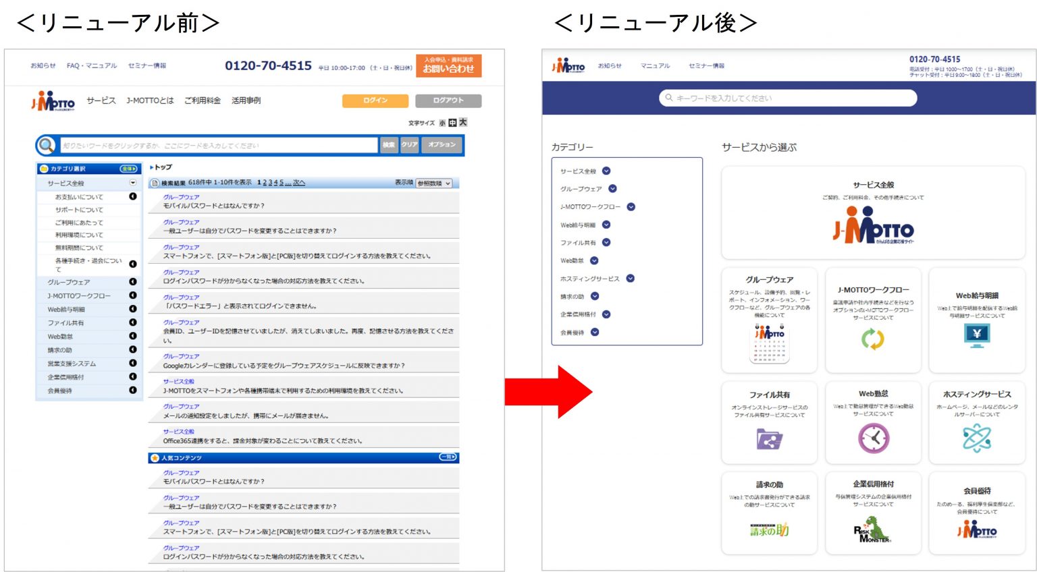Click the キーワードを入力してください search field
The height and width of the screenshot is (572, 1037).
point(790,98)
